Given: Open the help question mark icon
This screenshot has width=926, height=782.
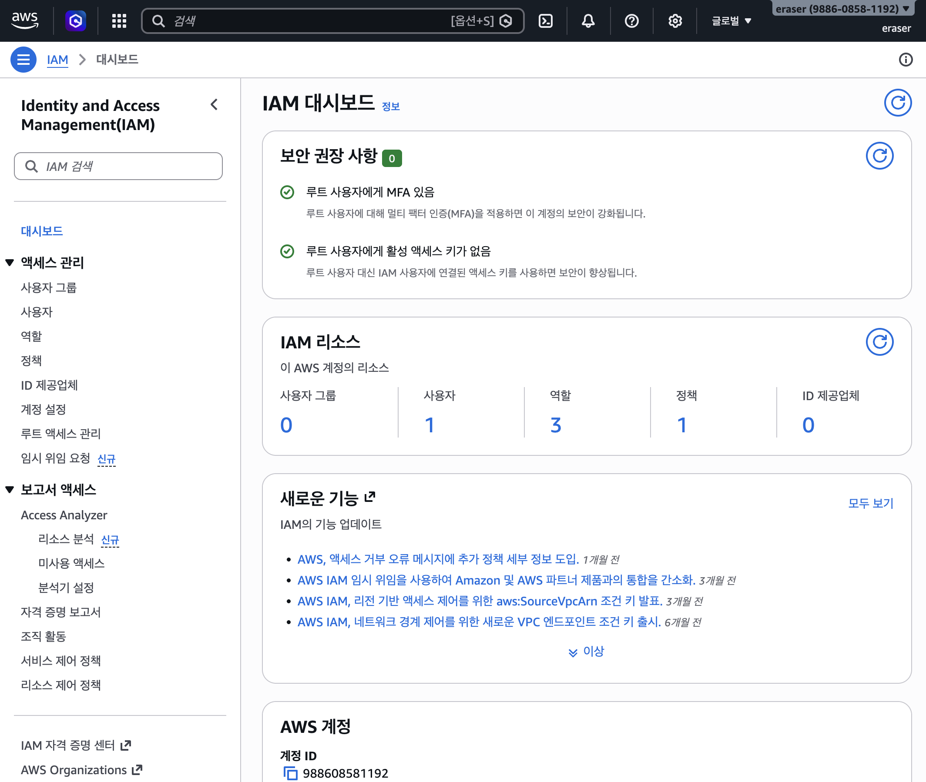Looking at the screenshot, I should coord(631,21).
